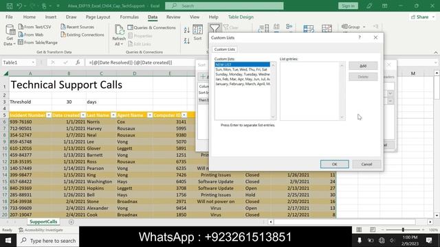Image resolution: width=440 pixels, height=247 pixels.
Task: Open Existing Connections
Action: tap(82, 35)
